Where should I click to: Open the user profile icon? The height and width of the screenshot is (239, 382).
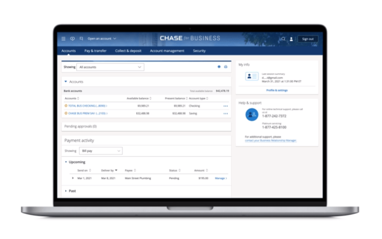[x=291, y=39]
